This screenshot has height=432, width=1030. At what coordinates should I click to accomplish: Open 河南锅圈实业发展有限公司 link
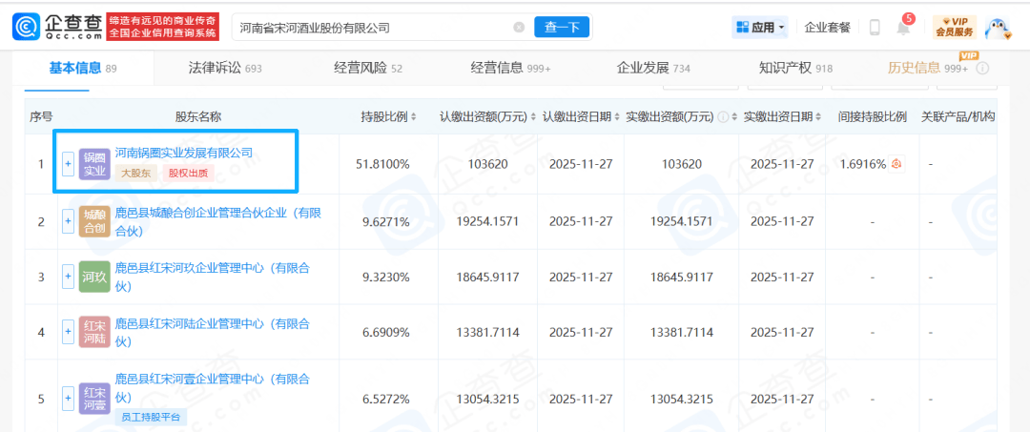184,153
